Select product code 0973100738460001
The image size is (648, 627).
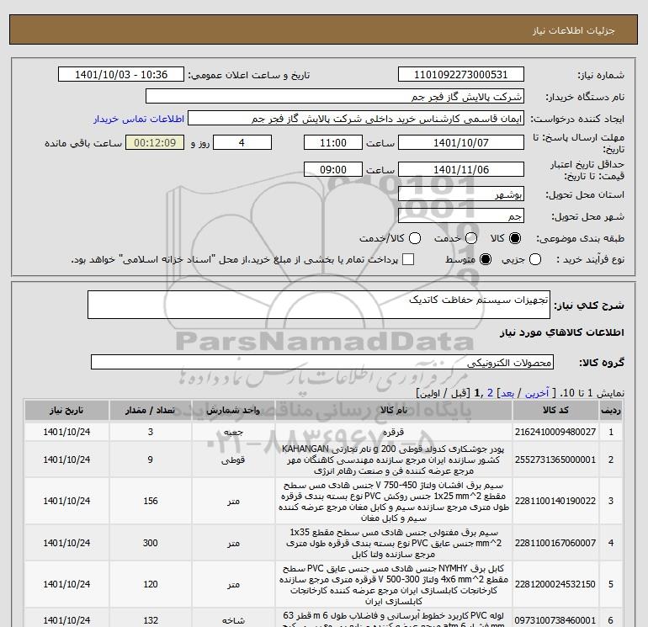click(x=555, y=620)
